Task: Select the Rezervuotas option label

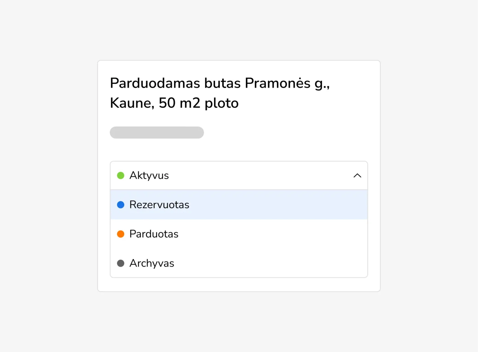Action: 159,205
